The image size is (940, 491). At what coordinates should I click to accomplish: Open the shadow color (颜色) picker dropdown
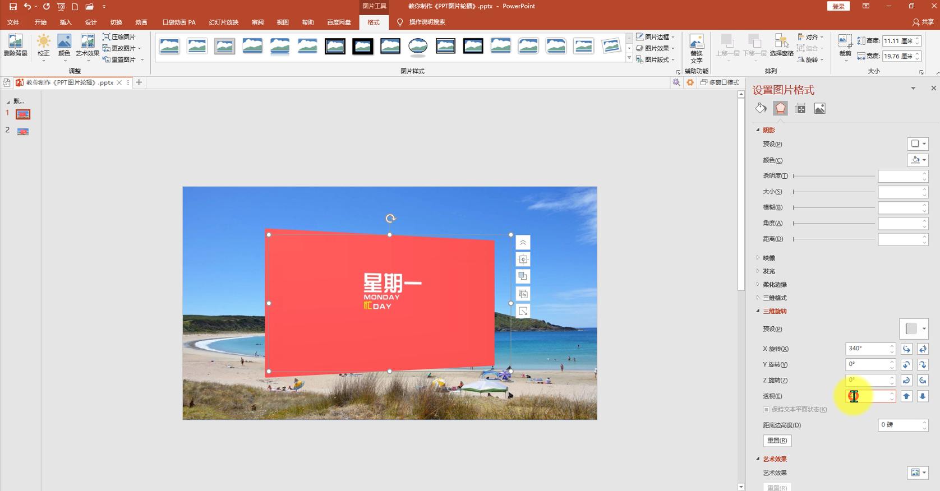coord(918,160)
